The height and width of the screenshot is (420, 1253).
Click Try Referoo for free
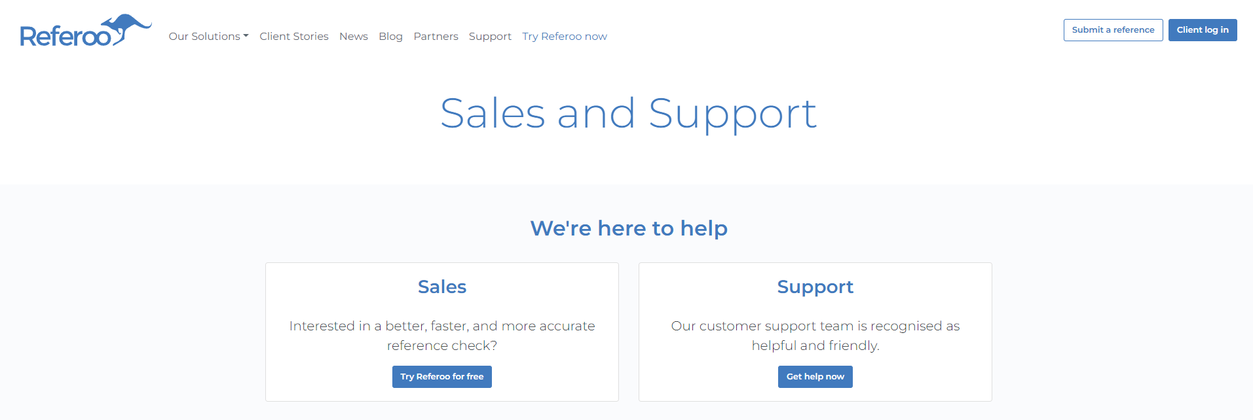tap(441, 376)
